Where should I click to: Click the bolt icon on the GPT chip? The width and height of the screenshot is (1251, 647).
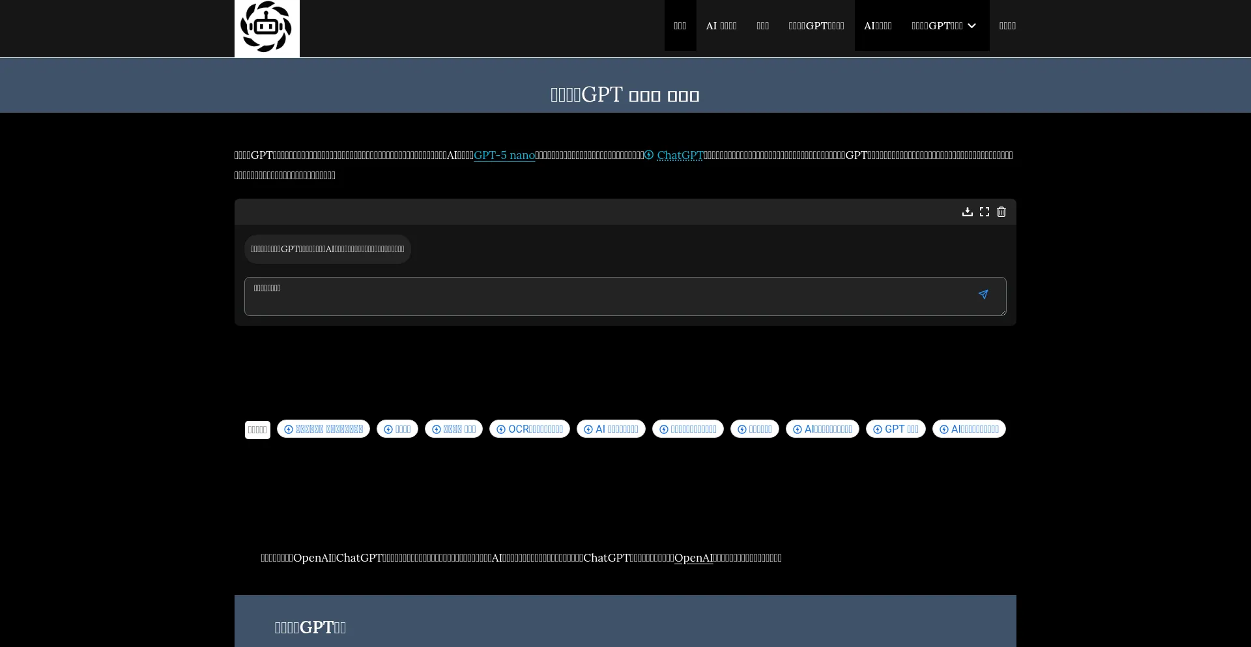point(878,429)
